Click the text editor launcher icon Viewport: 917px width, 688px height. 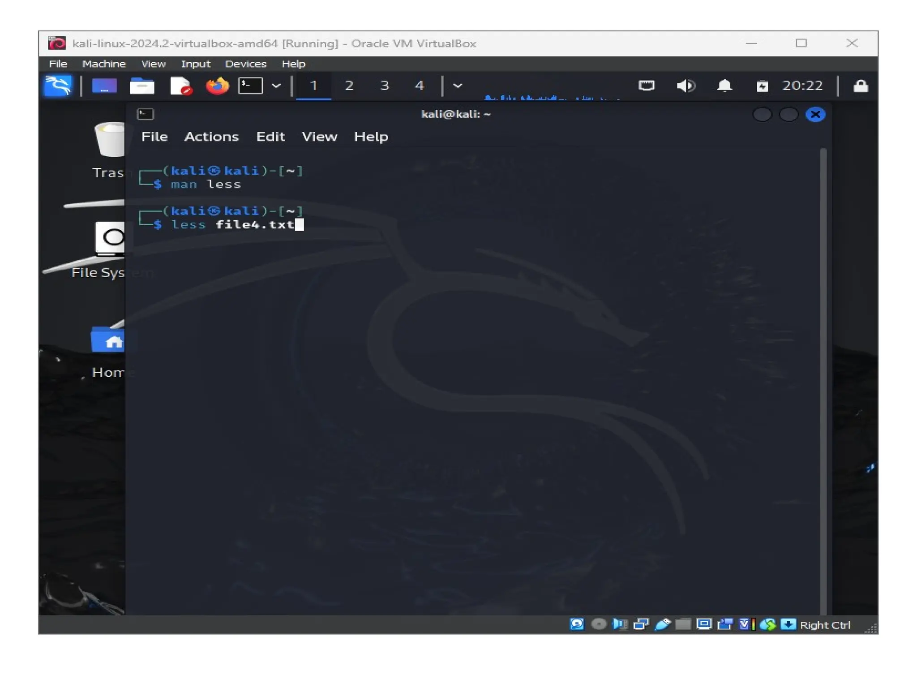pyautogui.click(x=180, y=86)
